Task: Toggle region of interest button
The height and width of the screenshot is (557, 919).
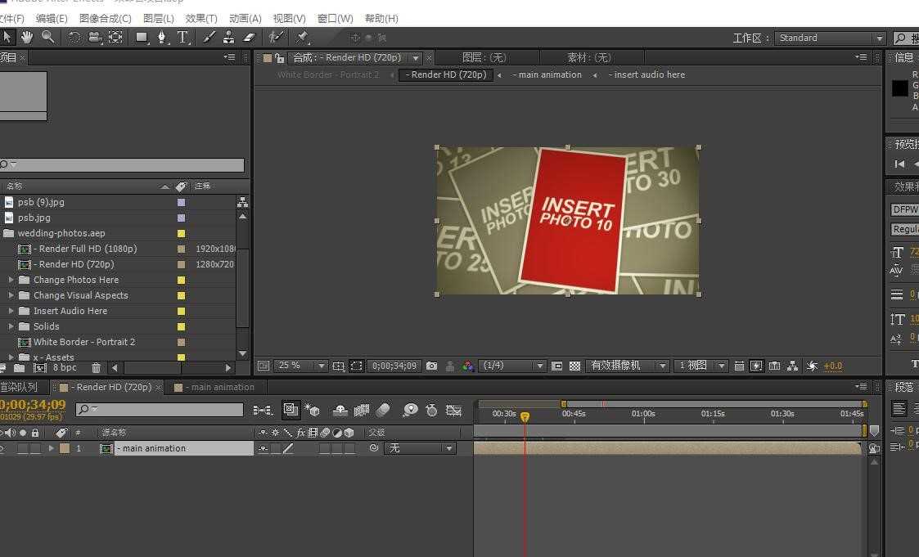Action: click(356, 366)
